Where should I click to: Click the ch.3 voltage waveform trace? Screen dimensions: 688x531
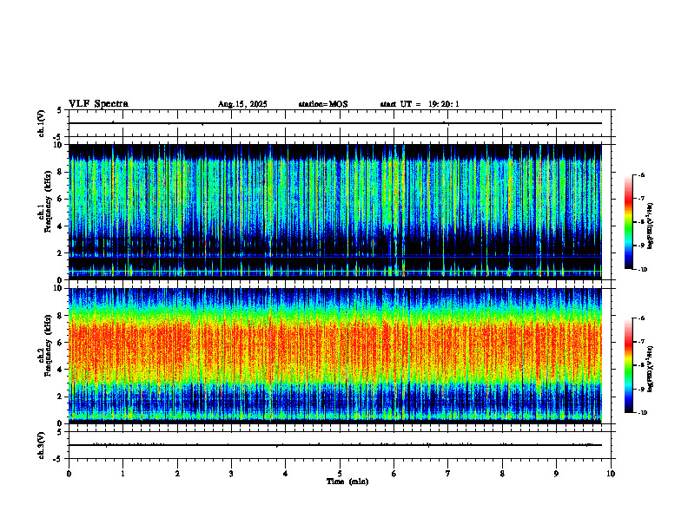point(335,445)
